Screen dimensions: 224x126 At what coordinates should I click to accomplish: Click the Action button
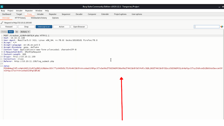[x=62, y=27]
